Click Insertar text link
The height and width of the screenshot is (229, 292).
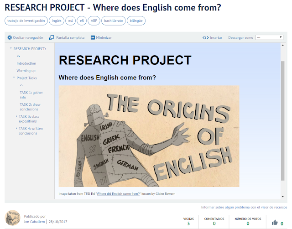coord(216,37)
